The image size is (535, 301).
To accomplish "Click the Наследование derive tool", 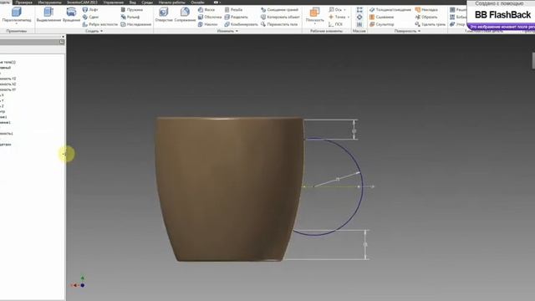I will 135,24.
